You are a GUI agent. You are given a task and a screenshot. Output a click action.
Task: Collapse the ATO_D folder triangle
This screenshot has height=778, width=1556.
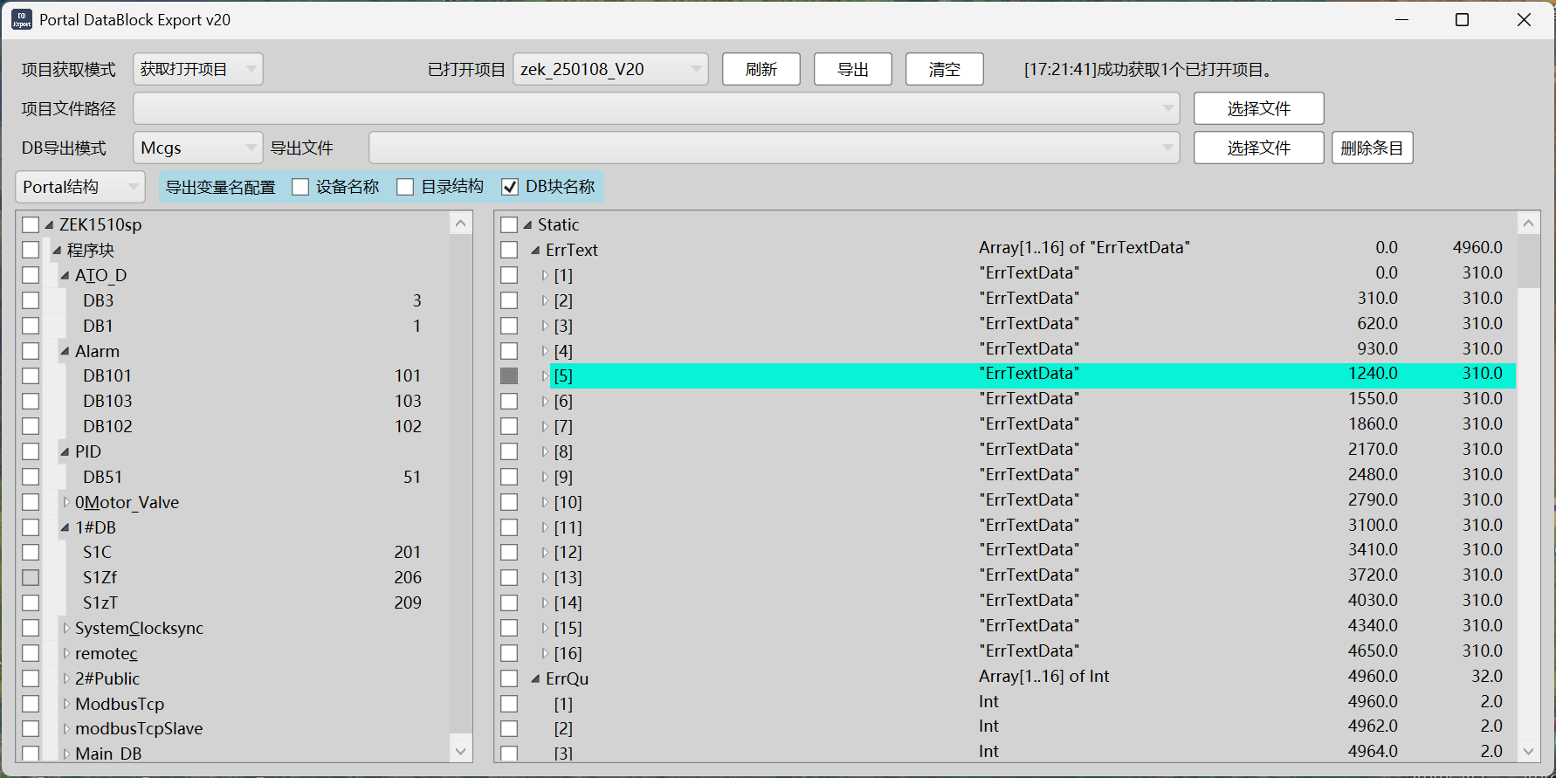tap(65, 276)
